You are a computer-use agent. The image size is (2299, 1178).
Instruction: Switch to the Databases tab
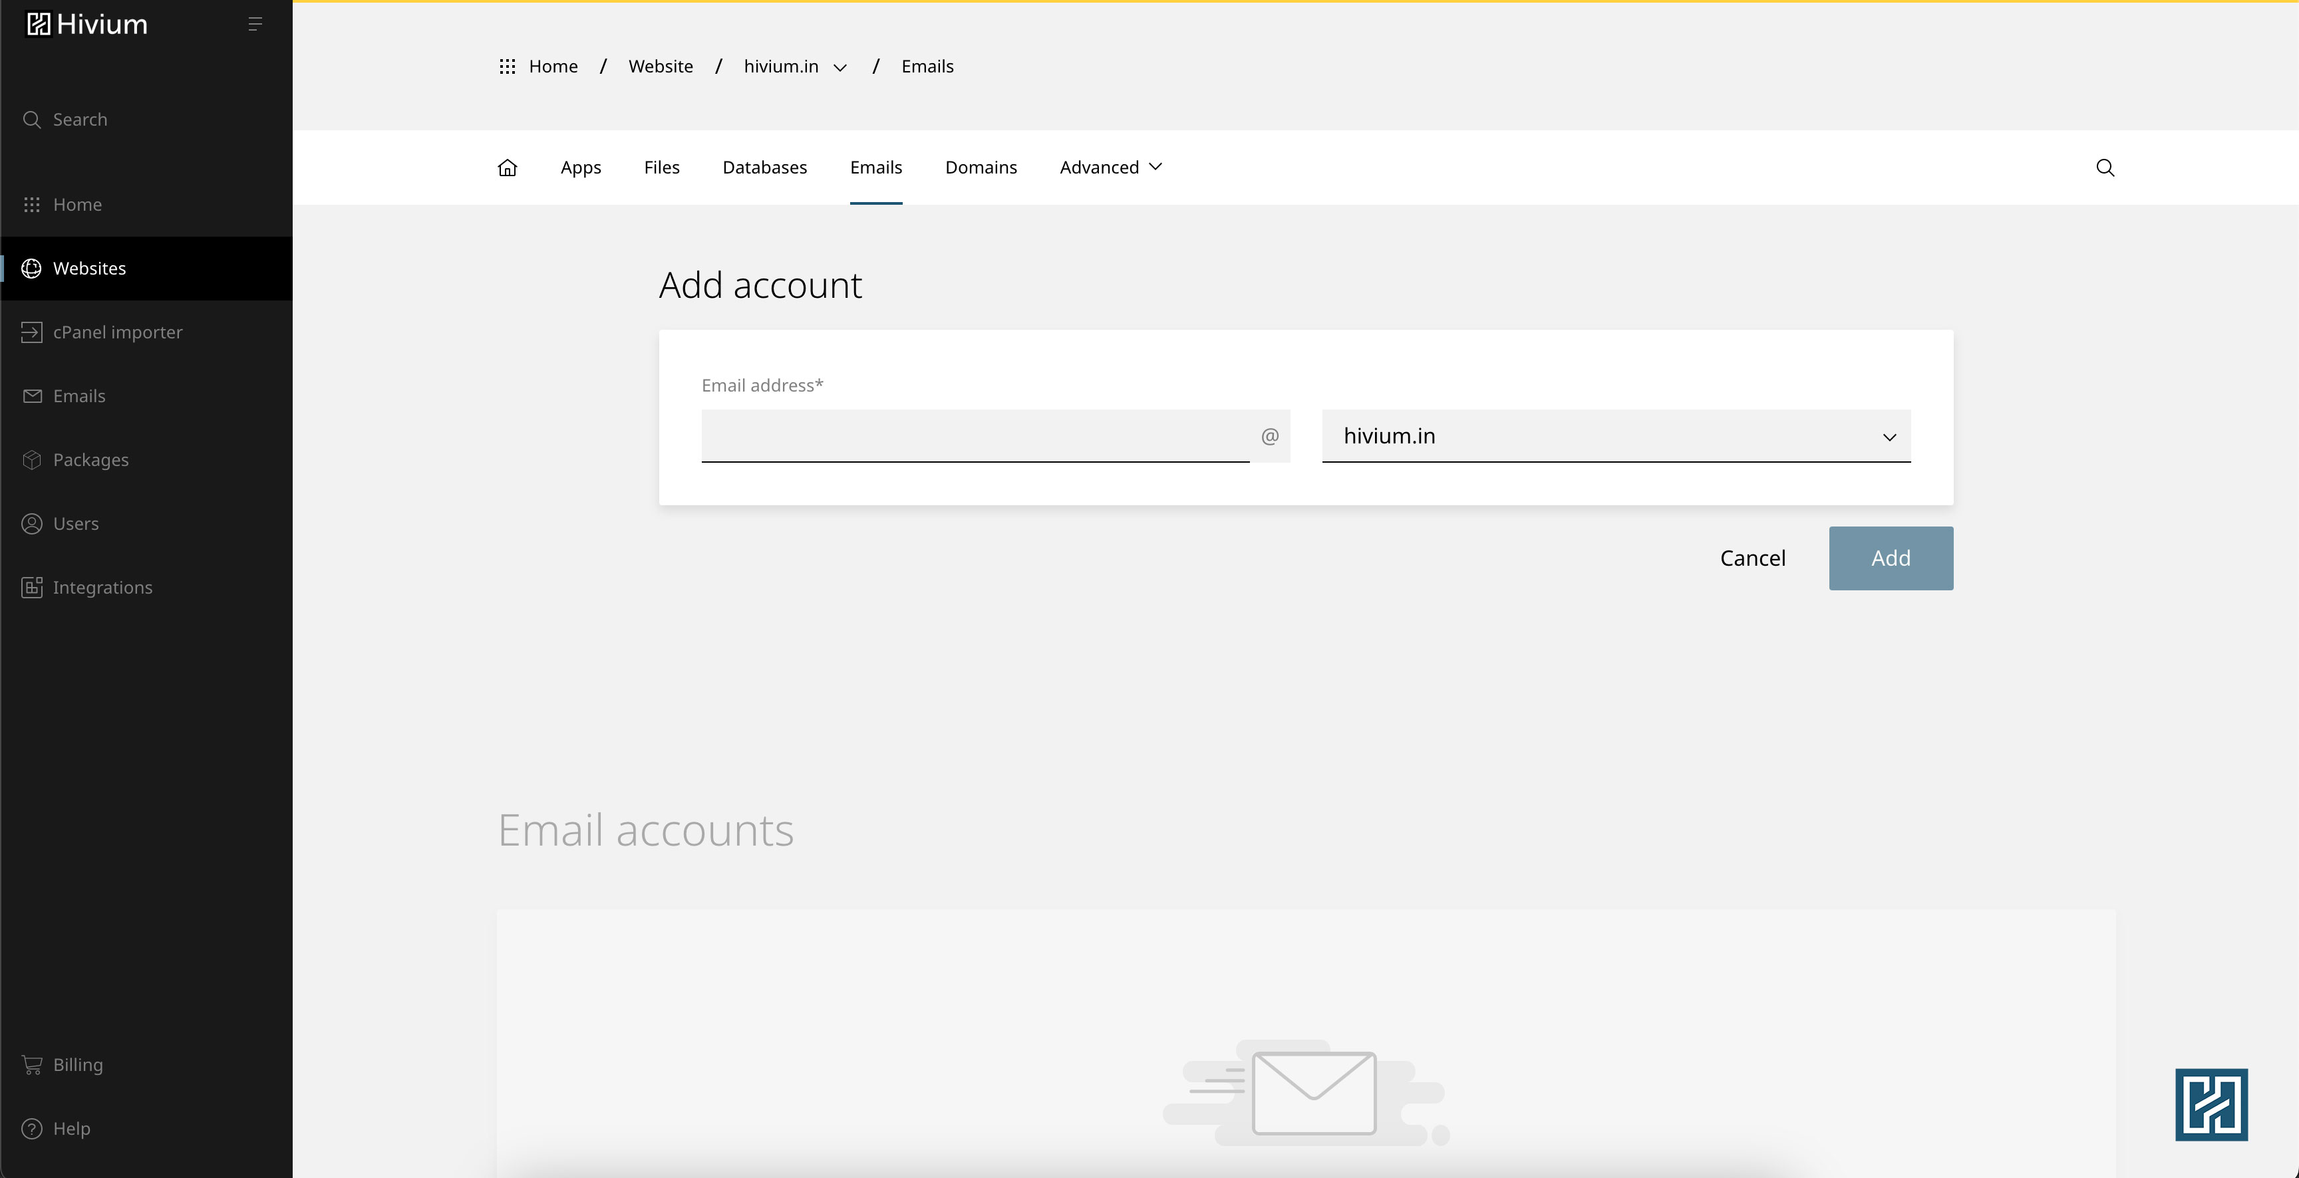(x=764, y=168)
